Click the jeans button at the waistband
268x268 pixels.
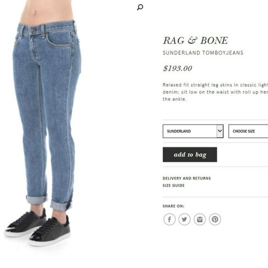[32, 30]
